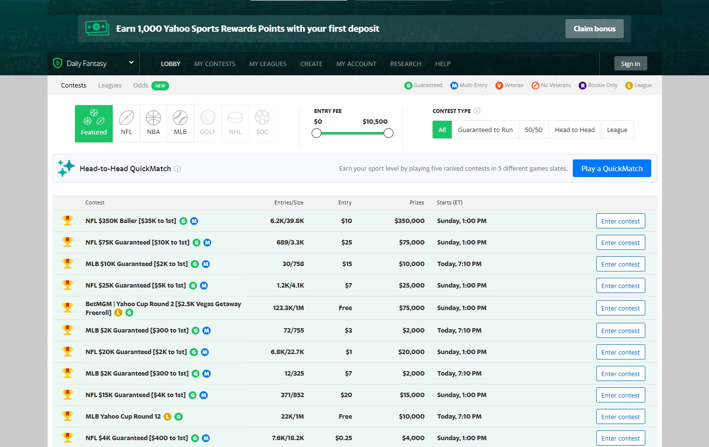
Task: Click the trophy icon for BetMGM Yahoo Cup
Action: (x=68, y=308)
